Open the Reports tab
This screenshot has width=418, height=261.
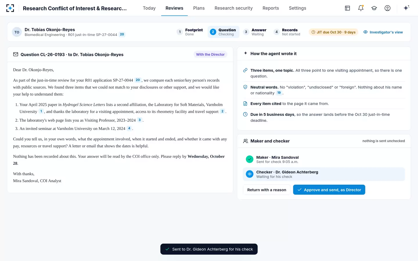[271, 8]
